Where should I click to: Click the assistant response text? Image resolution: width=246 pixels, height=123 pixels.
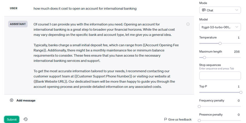106,55
